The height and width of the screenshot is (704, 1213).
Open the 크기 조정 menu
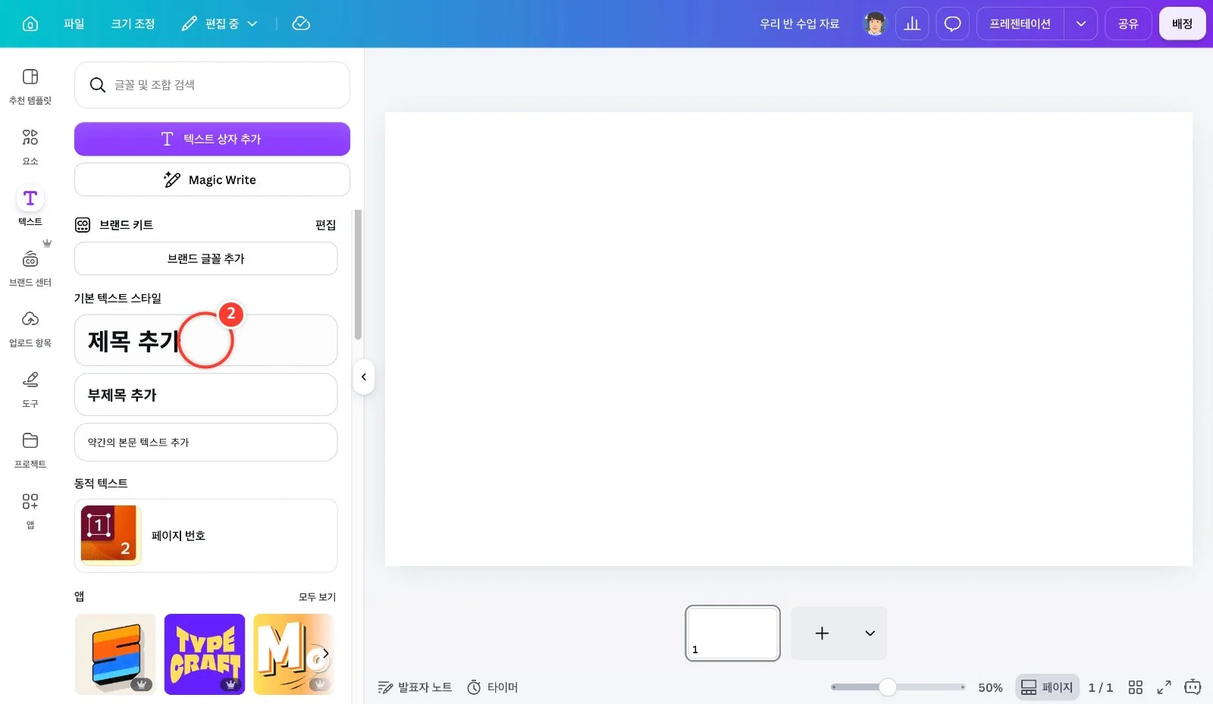pyautogui.click(x=133, y=23)
